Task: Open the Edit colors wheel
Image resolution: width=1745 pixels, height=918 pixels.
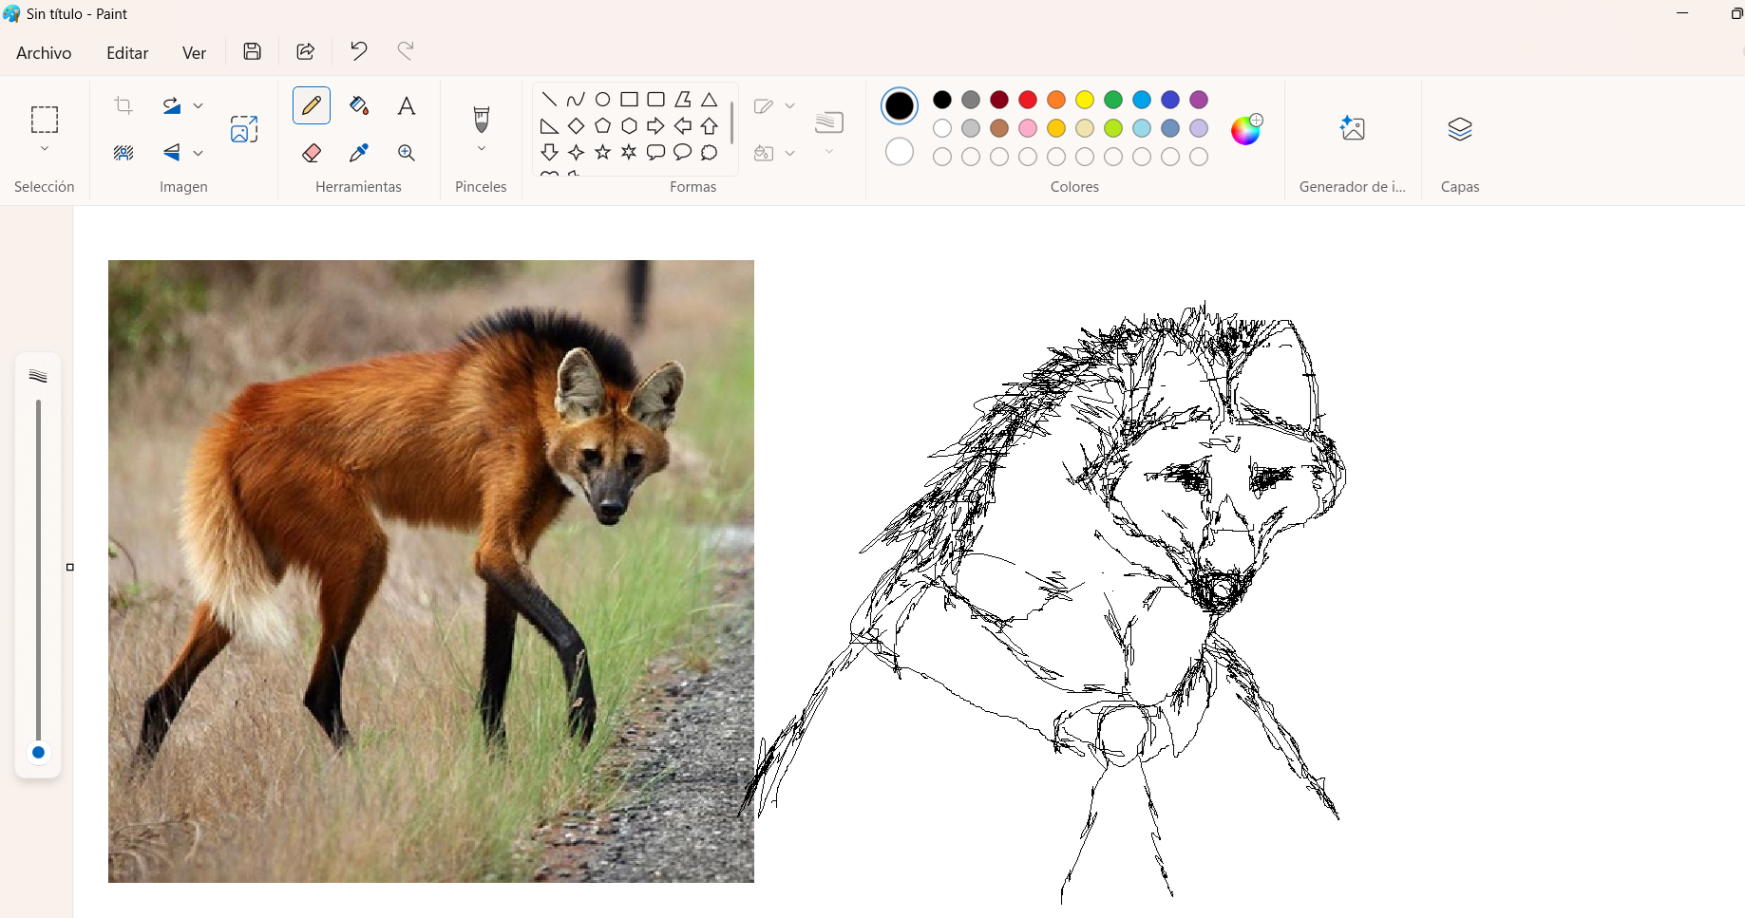Action: click(x=1246, y=129)
